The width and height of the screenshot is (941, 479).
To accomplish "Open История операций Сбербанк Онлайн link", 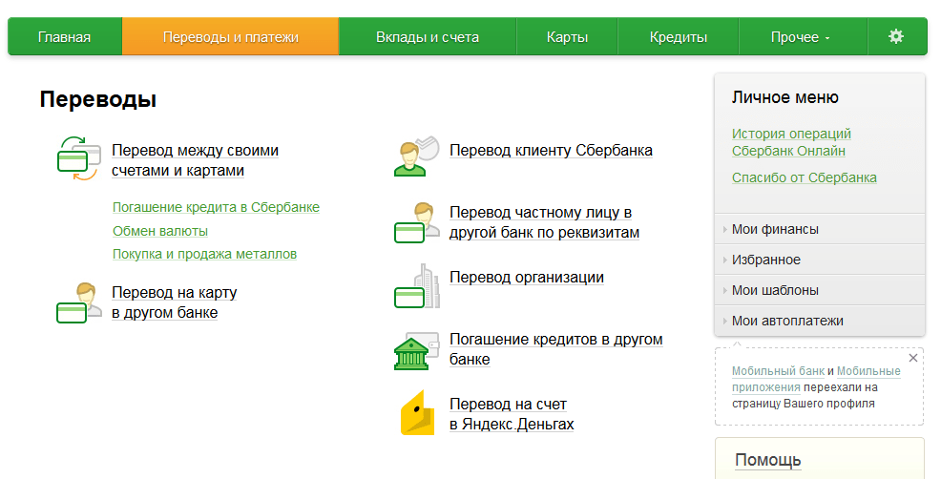I will 791,142.
